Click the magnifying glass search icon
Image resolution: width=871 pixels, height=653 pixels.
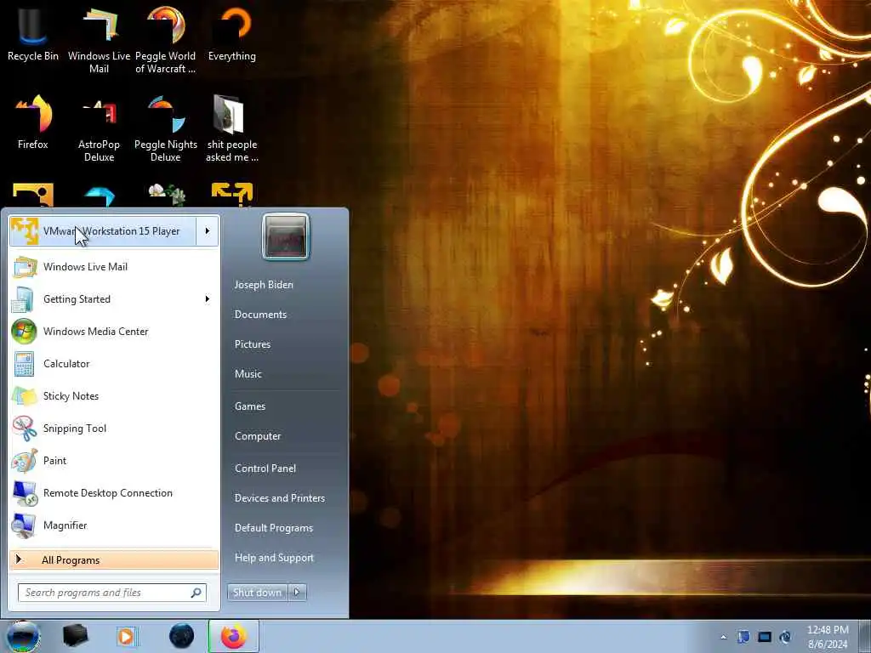click(196, 593)
